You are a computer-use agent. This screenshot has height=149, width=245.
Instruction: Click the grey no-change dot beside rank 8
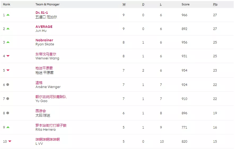point(8,113)
